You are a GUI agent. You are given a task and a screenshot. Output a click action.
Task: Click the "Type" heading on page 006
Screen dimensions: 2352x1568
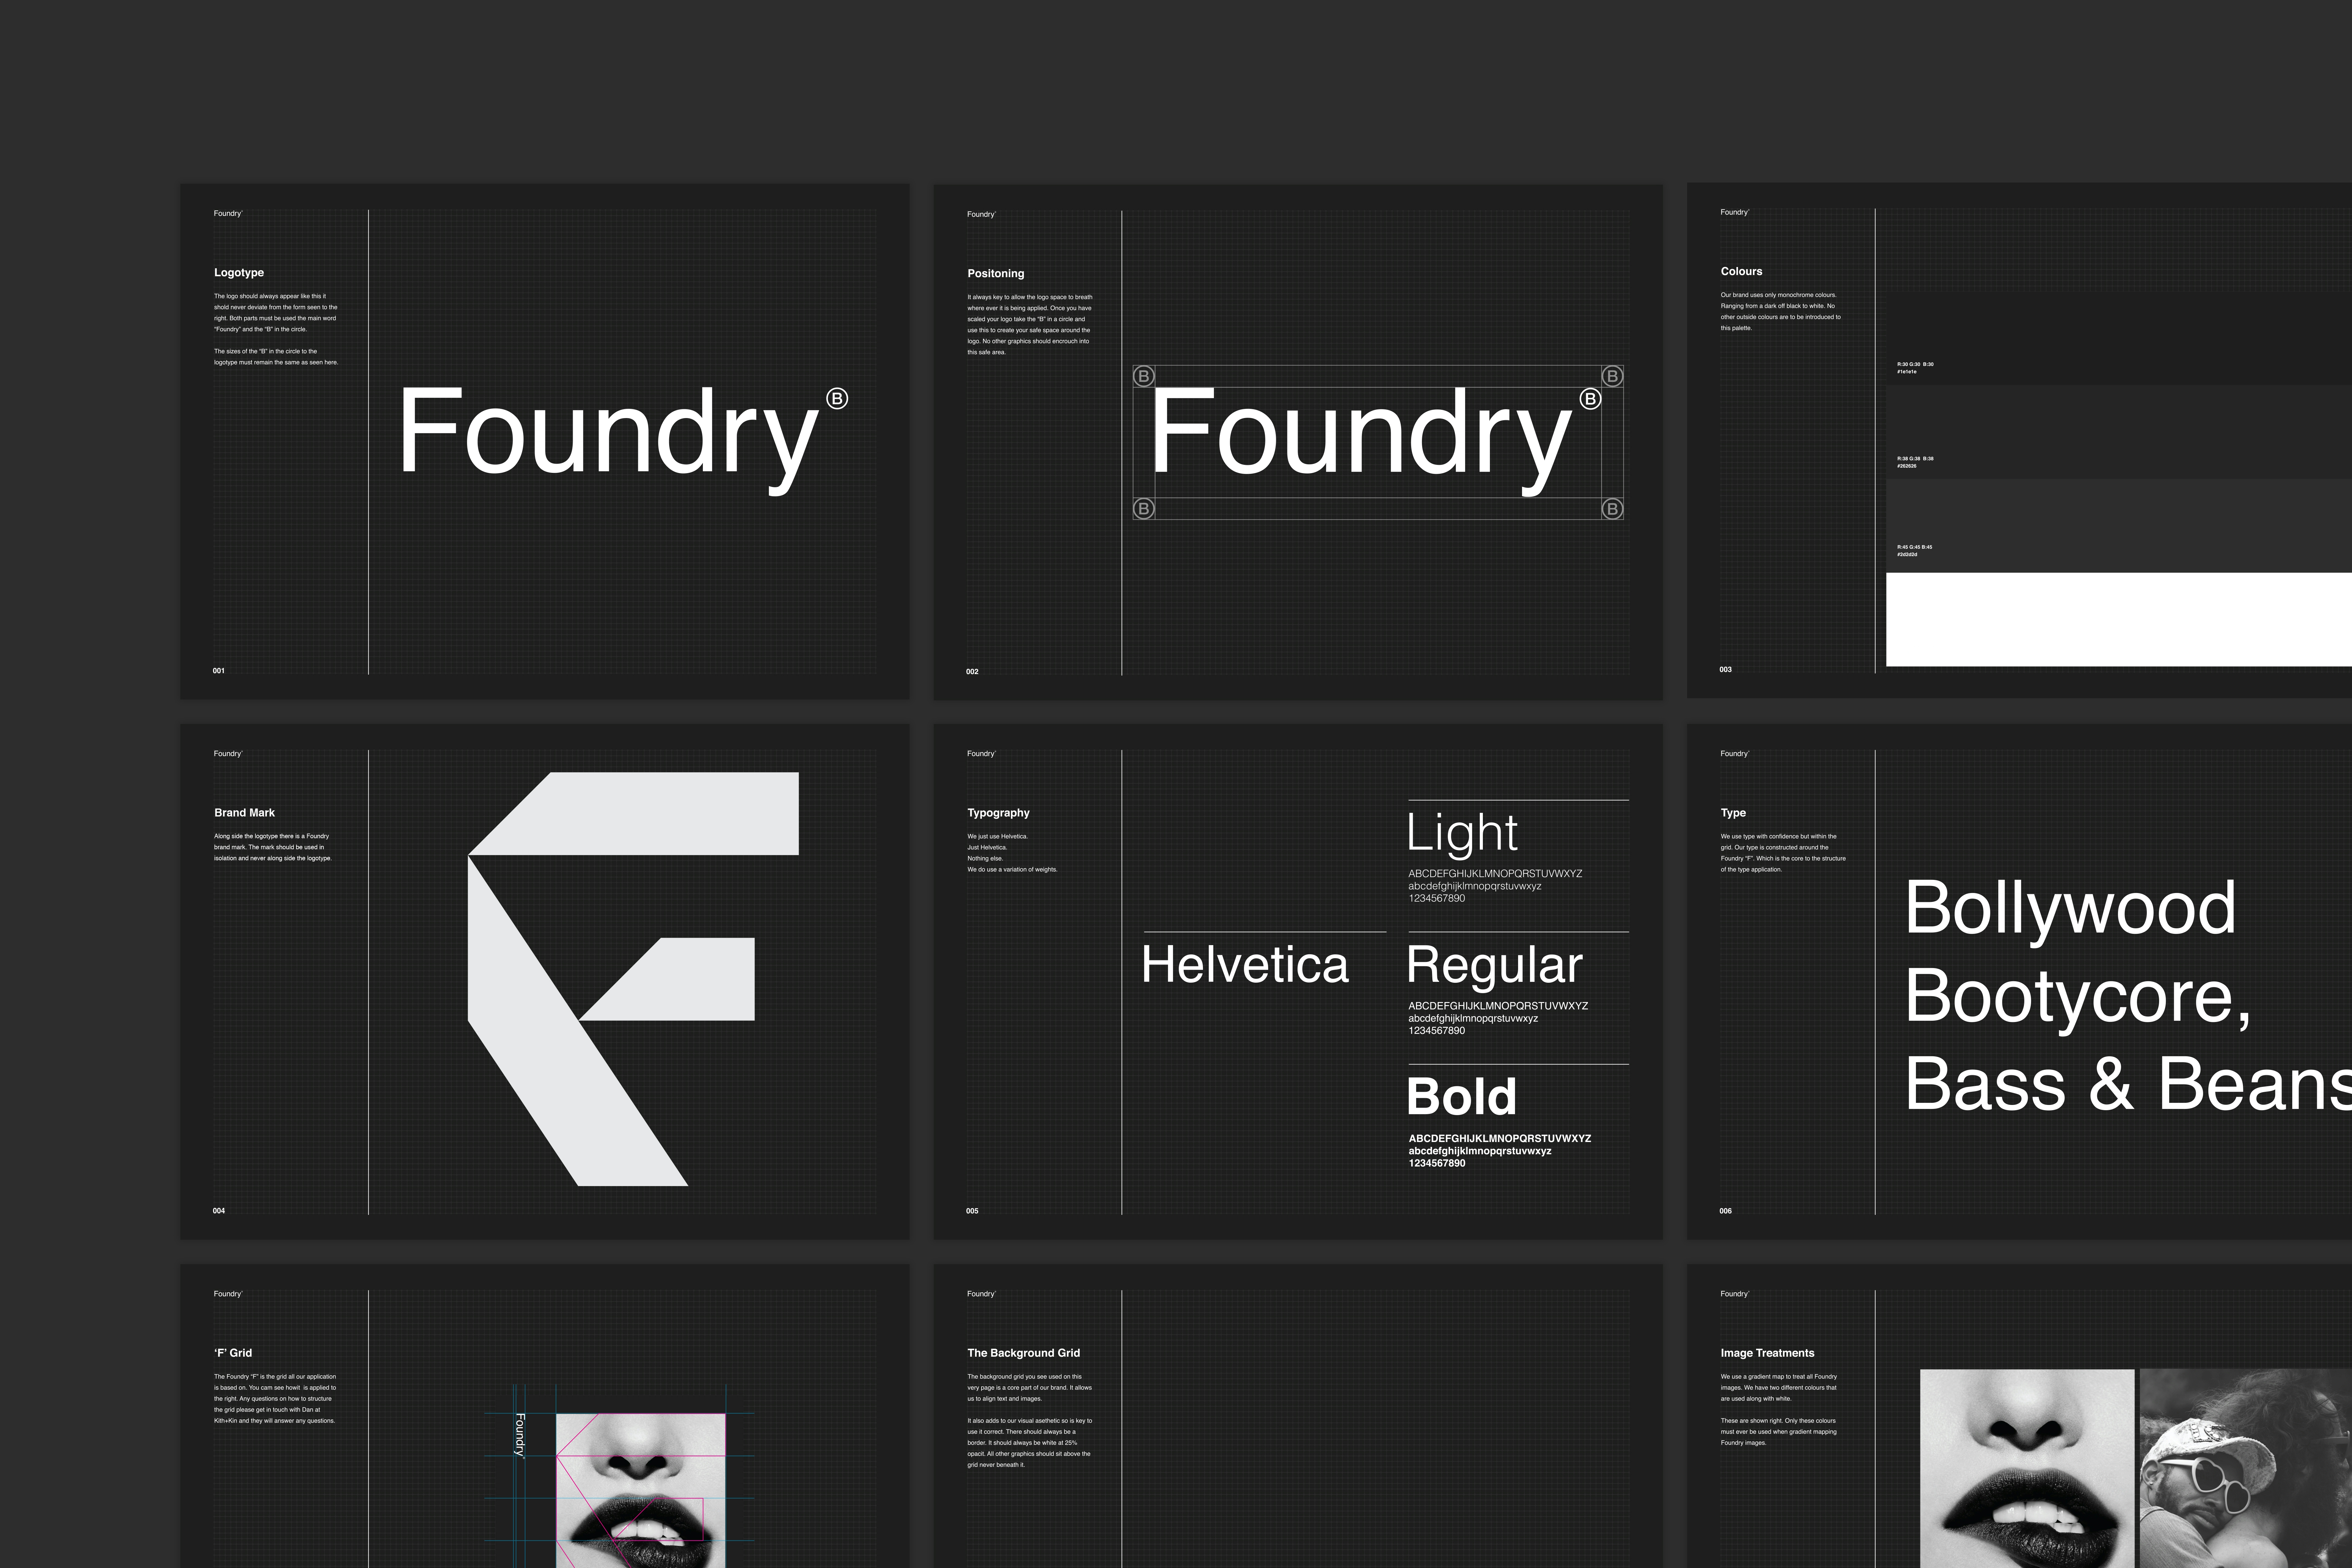pos(1733,813)
